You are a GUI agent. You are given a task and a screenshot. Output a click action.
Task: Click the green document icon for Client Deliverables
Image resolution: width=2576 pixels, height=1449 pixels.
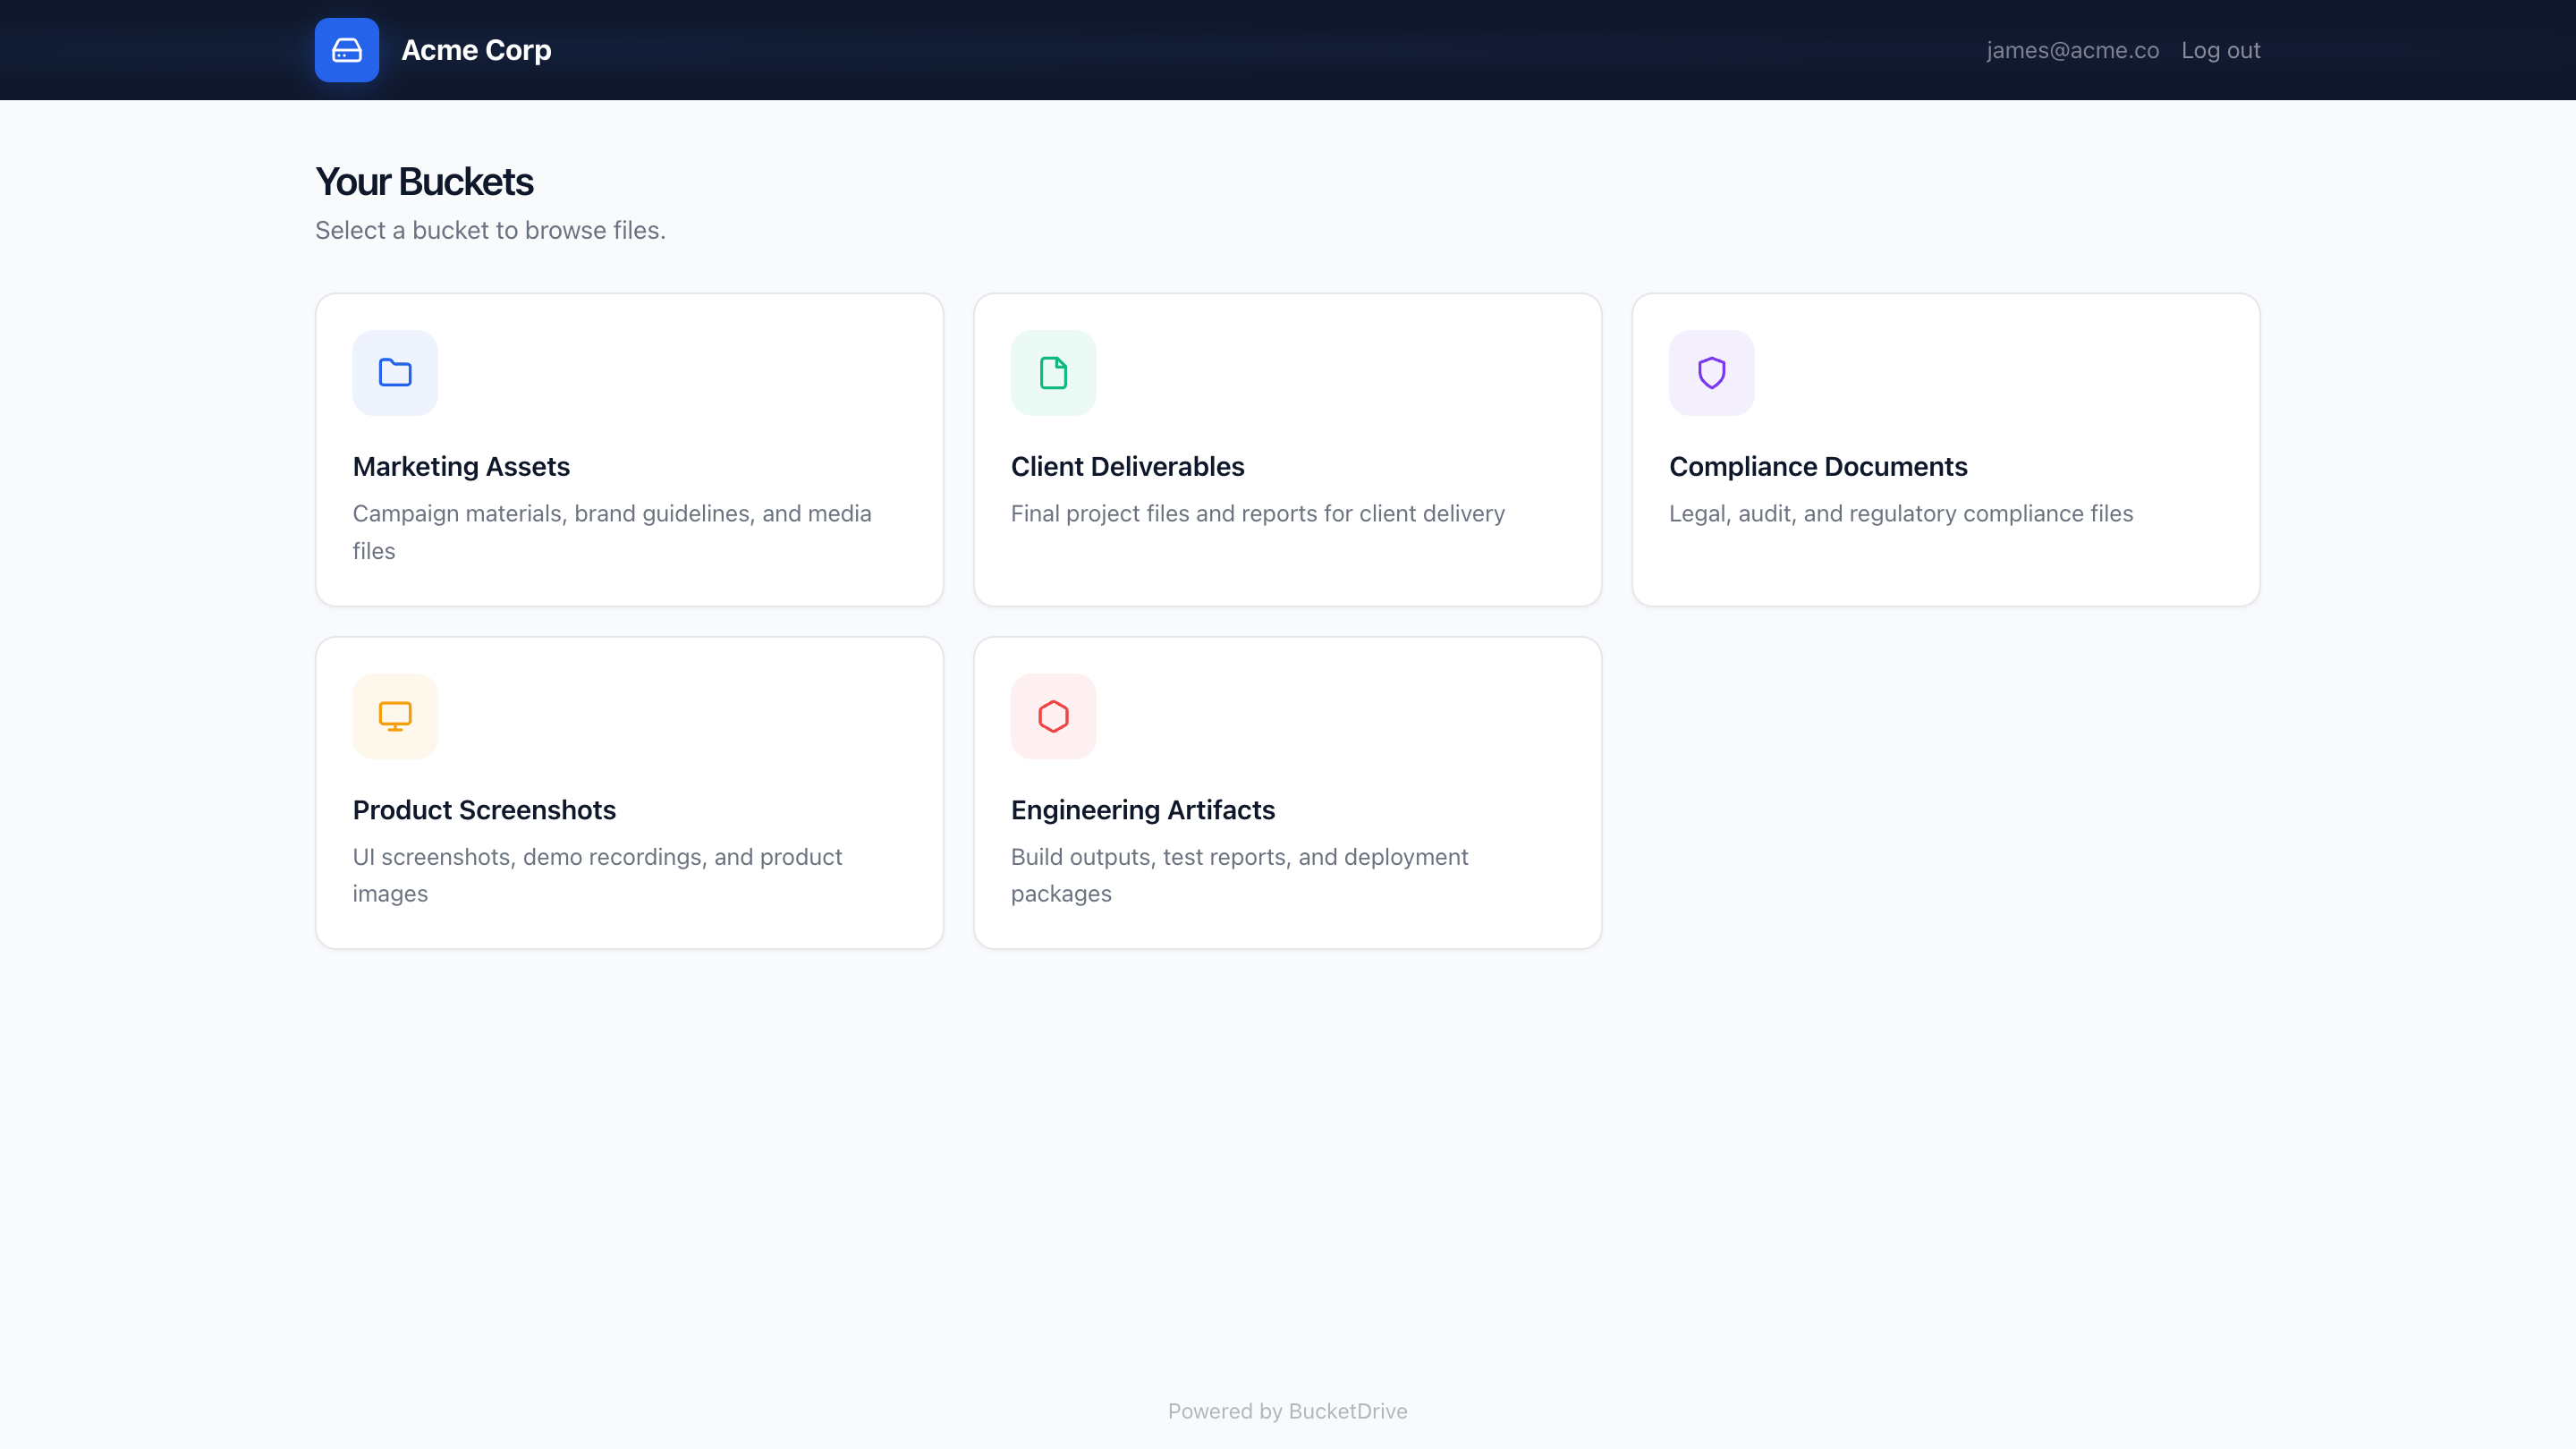(x=1053, y=373)
